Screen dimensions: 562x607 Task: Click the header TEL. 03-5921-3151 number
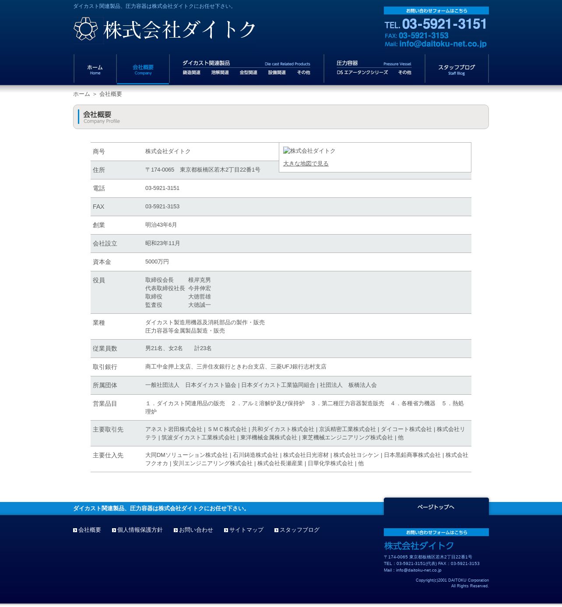coord(436,24)
